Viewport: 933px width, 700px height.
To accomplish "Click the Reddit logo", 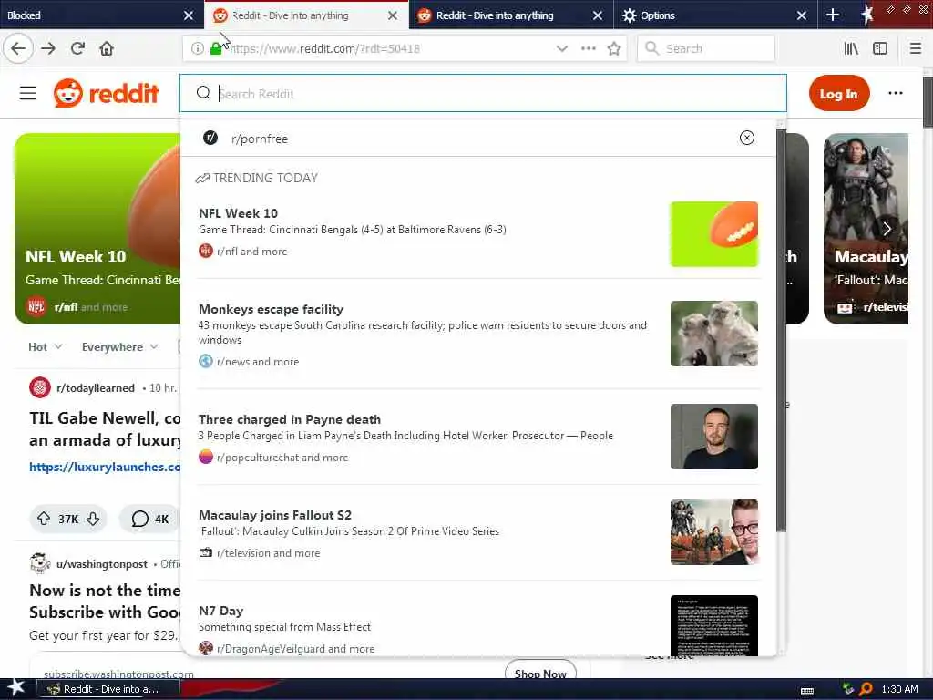I will pos(106,93).
